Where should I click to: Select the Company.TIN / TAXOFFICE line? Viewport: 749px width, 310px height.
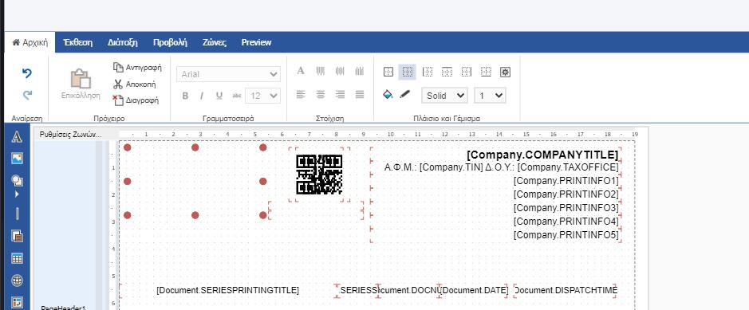502,167
